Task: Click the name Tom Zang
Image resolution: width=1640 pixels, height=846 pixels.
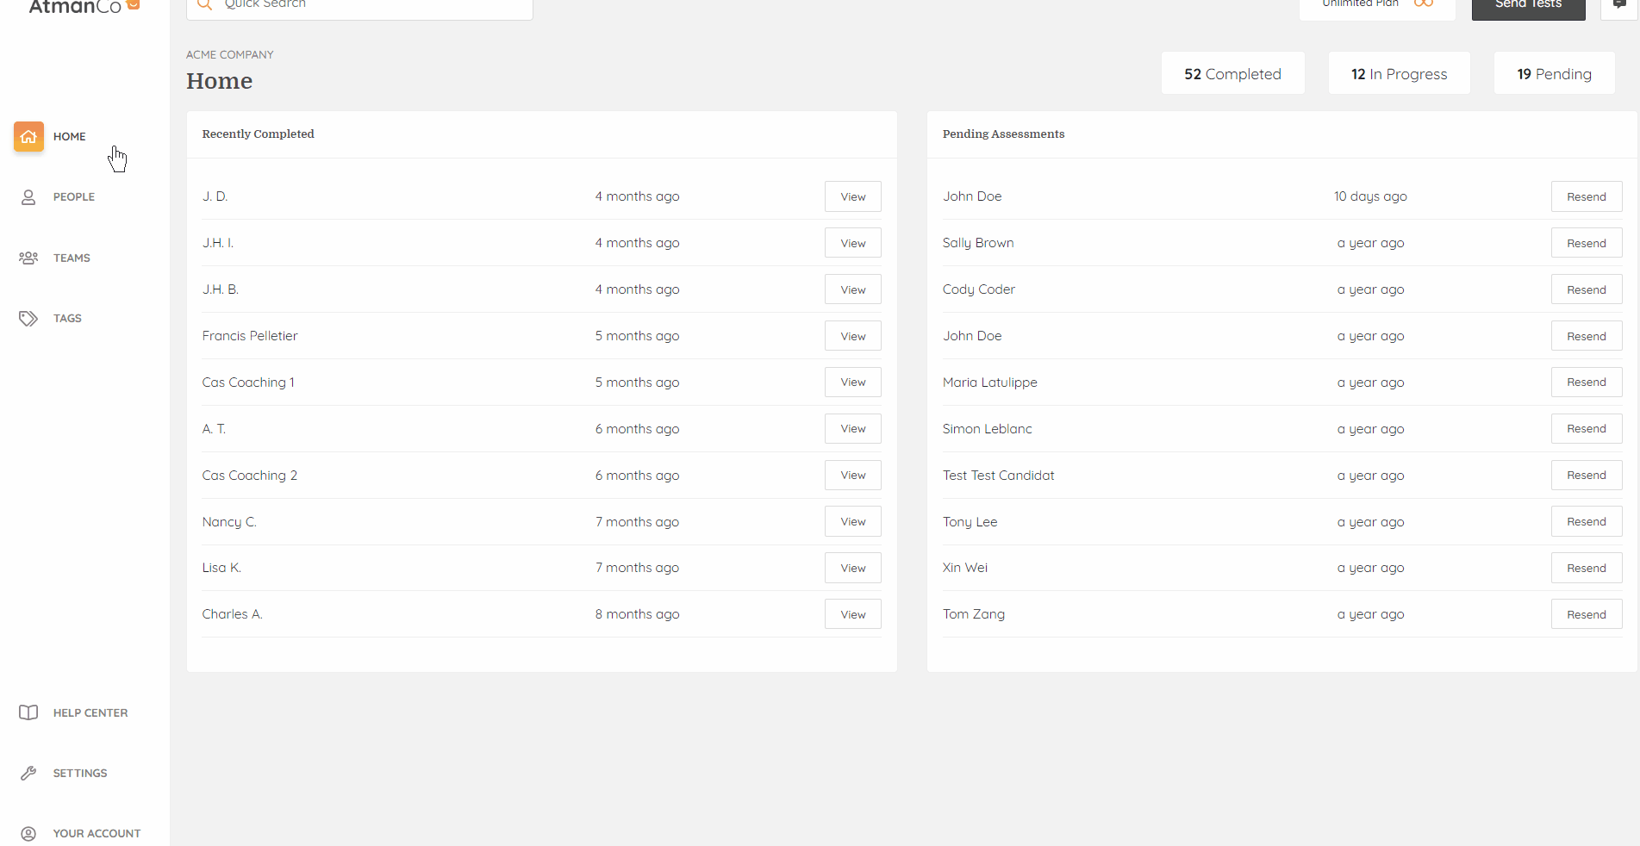Action: point(974,614)
